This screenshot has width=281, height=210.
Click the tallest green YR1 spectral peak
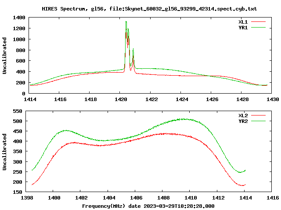click(x=126, y=21)
